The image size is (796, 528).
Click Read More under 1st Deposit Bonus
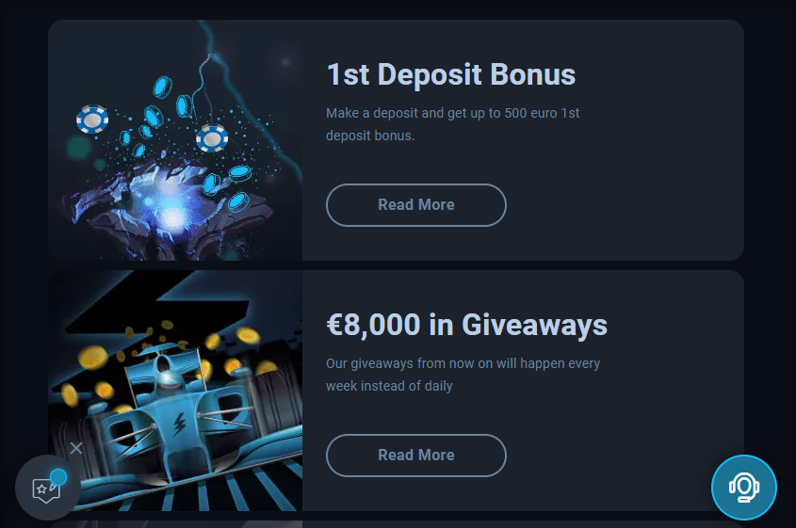click(416, 205)
